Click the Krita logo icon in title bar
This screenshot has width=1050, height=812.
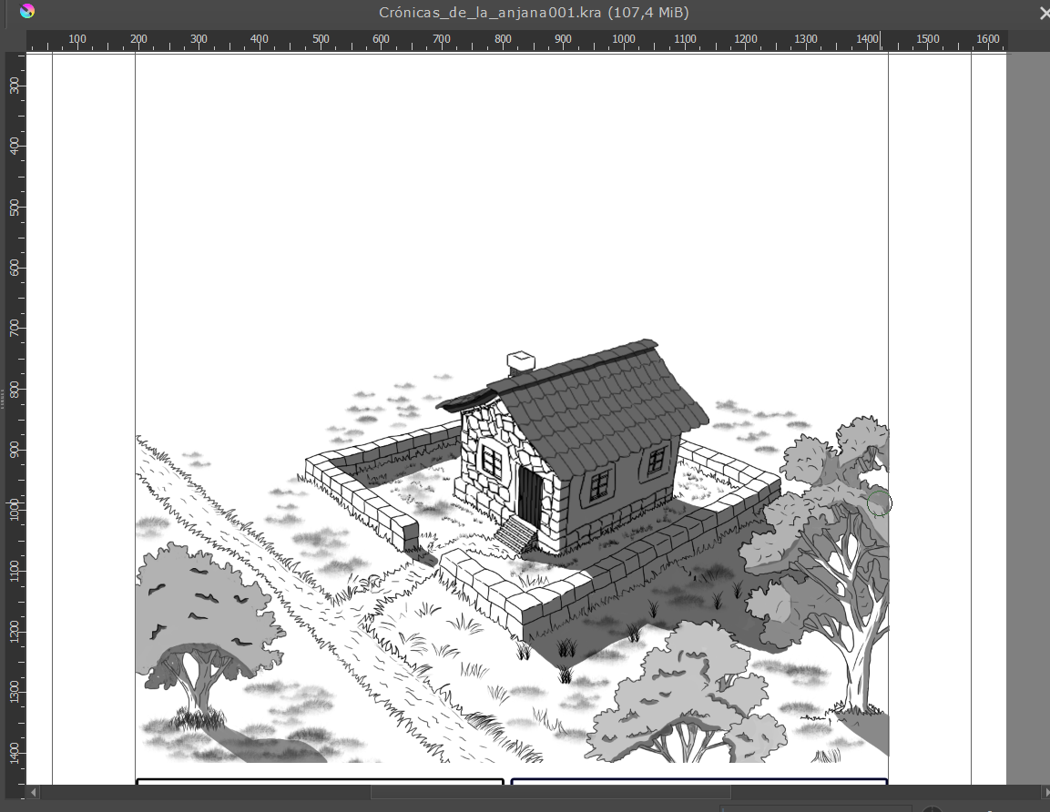28,12
